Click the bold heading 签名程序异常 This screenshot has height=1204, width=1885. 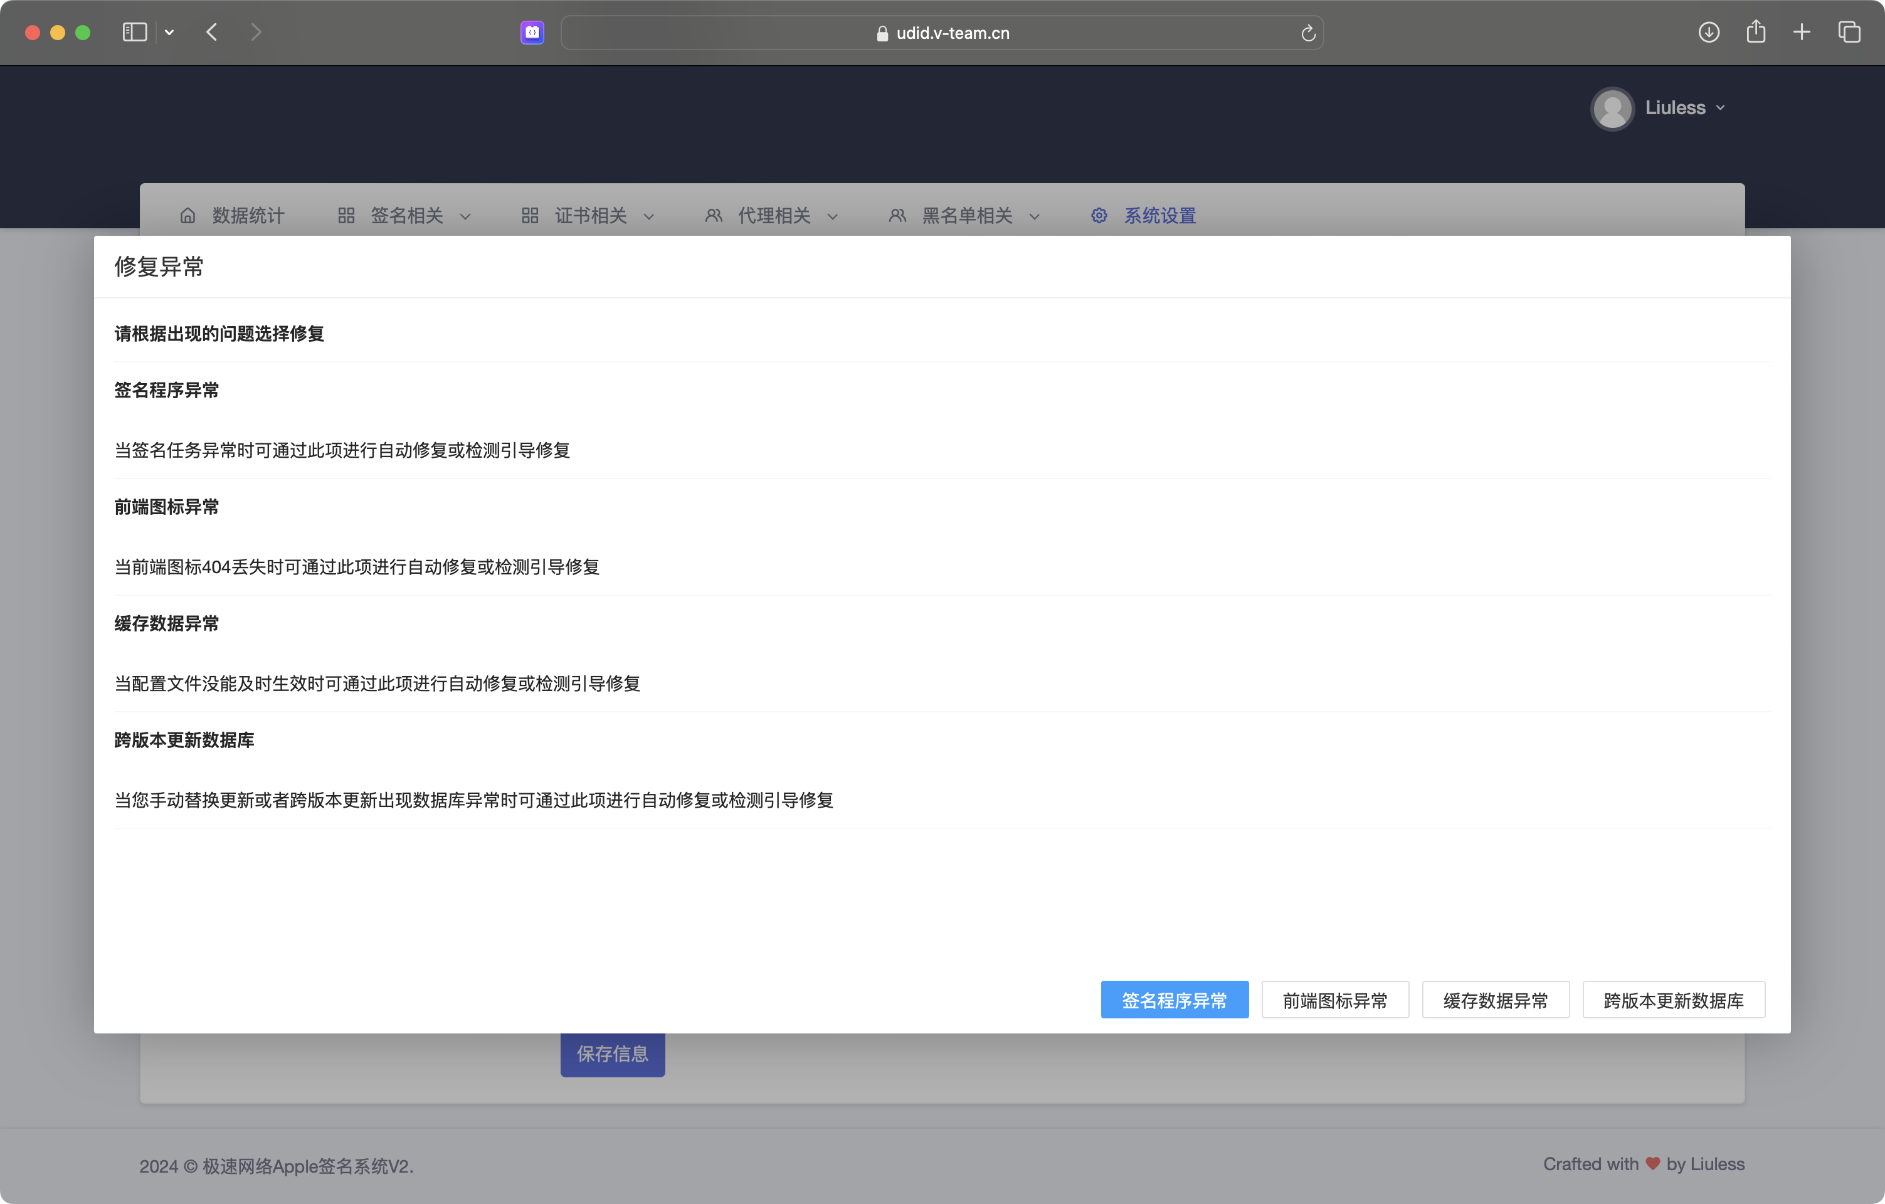coord(167,390)
